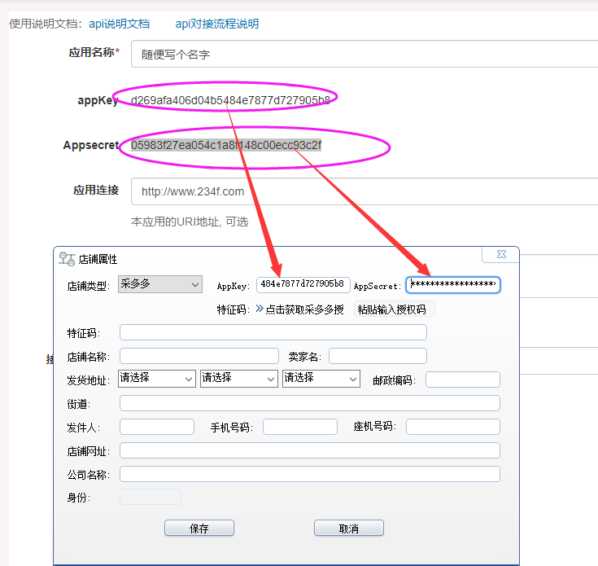
Task: Click the 应用连接 URL input field
Action: [364, 191]
